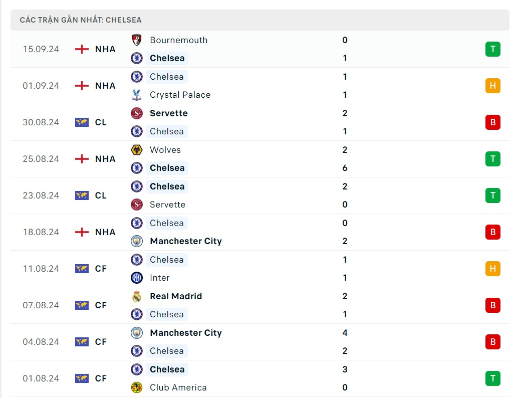The width and height of the screenshot is (516, 398).
Task: Click England flag icon for 15.09.24 match
Action: point(82,49)
